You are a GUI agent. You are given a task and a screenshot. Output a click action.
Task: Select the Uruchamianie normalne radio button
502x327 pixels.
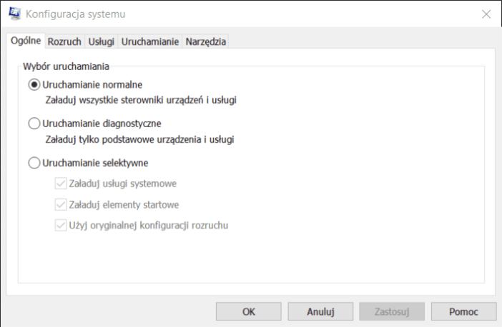coord(34,85)
